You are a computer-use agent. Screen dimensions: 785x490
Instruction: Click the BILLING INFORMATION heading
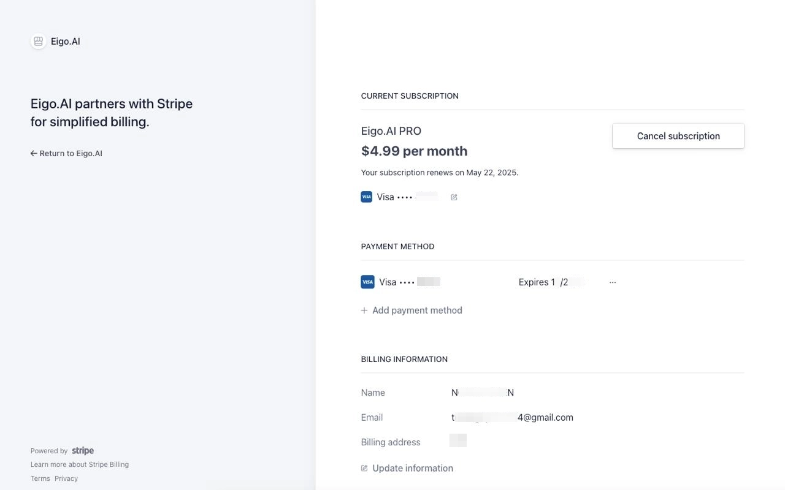tap(404, 360)
